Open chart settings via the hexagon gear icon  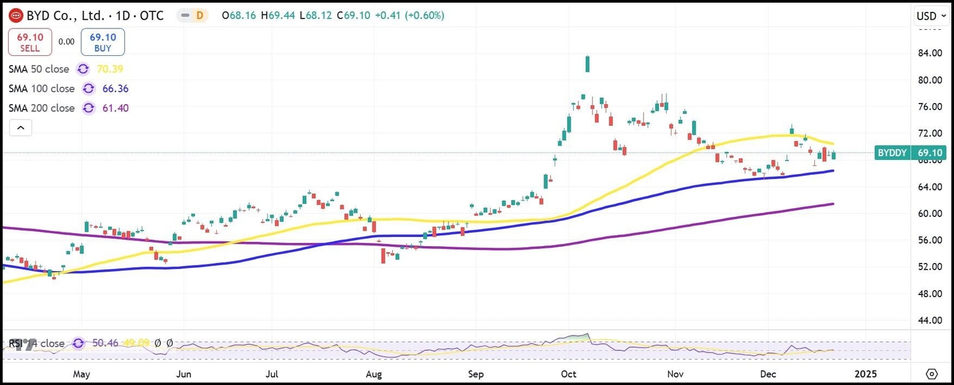tap(932, 374)
